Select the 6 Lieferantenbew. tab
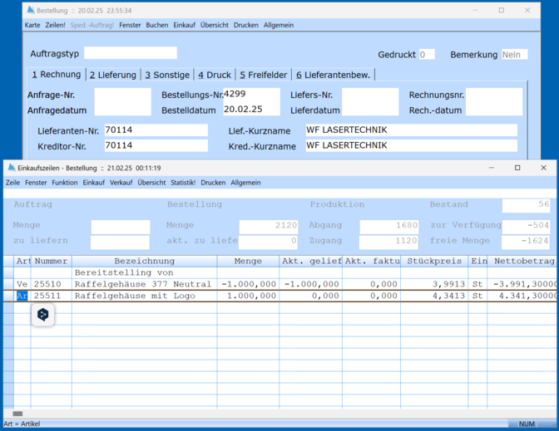This screenshot has width=559, height=431. (333, 75)
